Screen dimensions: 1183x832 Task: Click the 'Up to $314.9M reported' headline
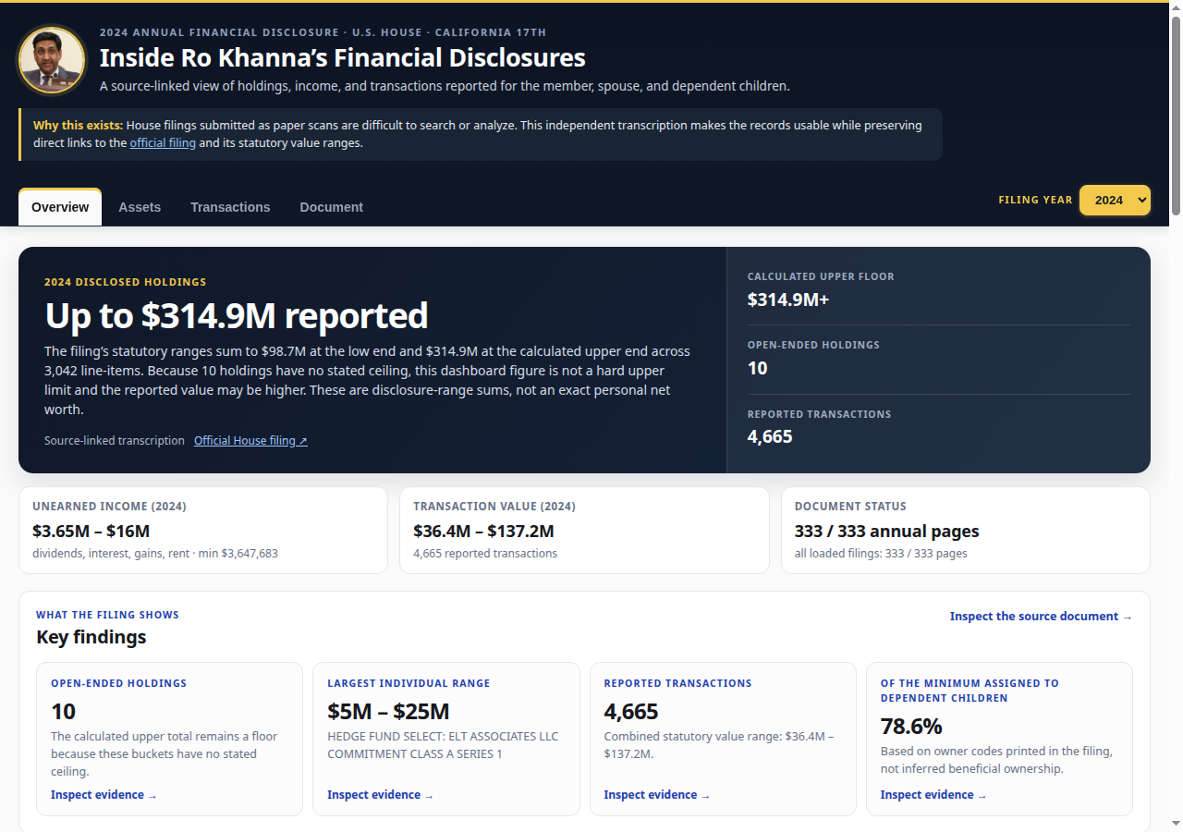point(237,316)
